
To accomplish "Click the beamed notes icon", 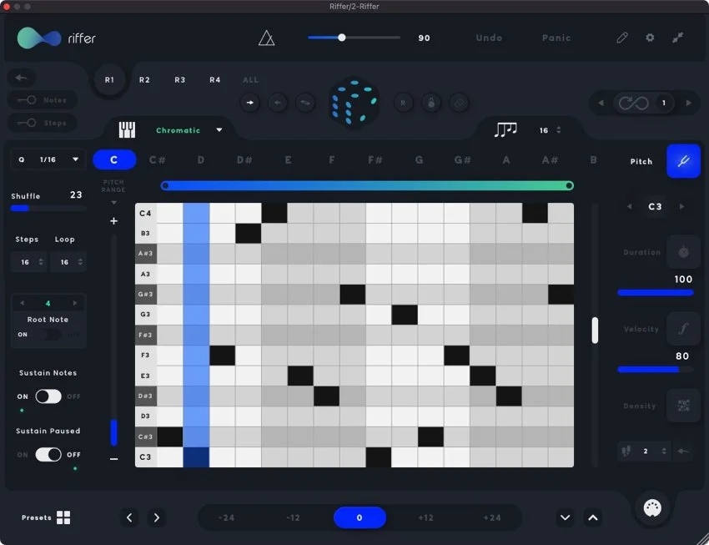I will coord(505,130).
